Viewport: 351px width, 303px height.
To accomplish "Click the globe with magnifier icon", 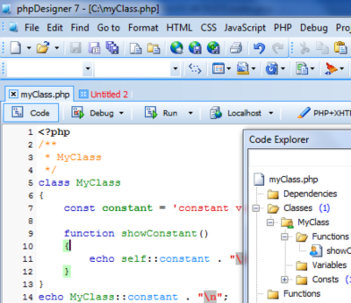I will pos(177,48).
